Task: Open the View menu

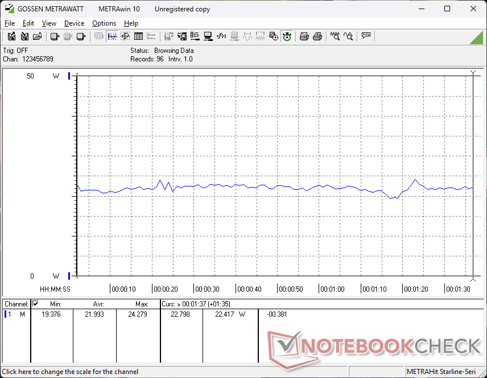Action: click(49, 23)
